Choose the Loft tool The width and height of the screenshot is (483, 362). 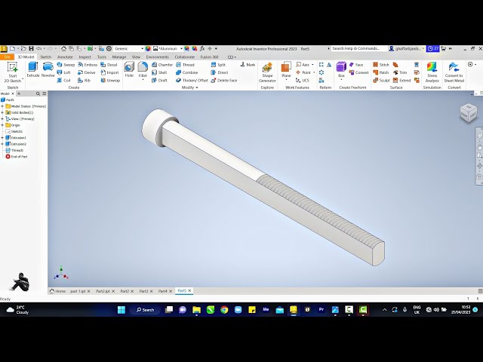pyautogui.click(x=63, y=72)
